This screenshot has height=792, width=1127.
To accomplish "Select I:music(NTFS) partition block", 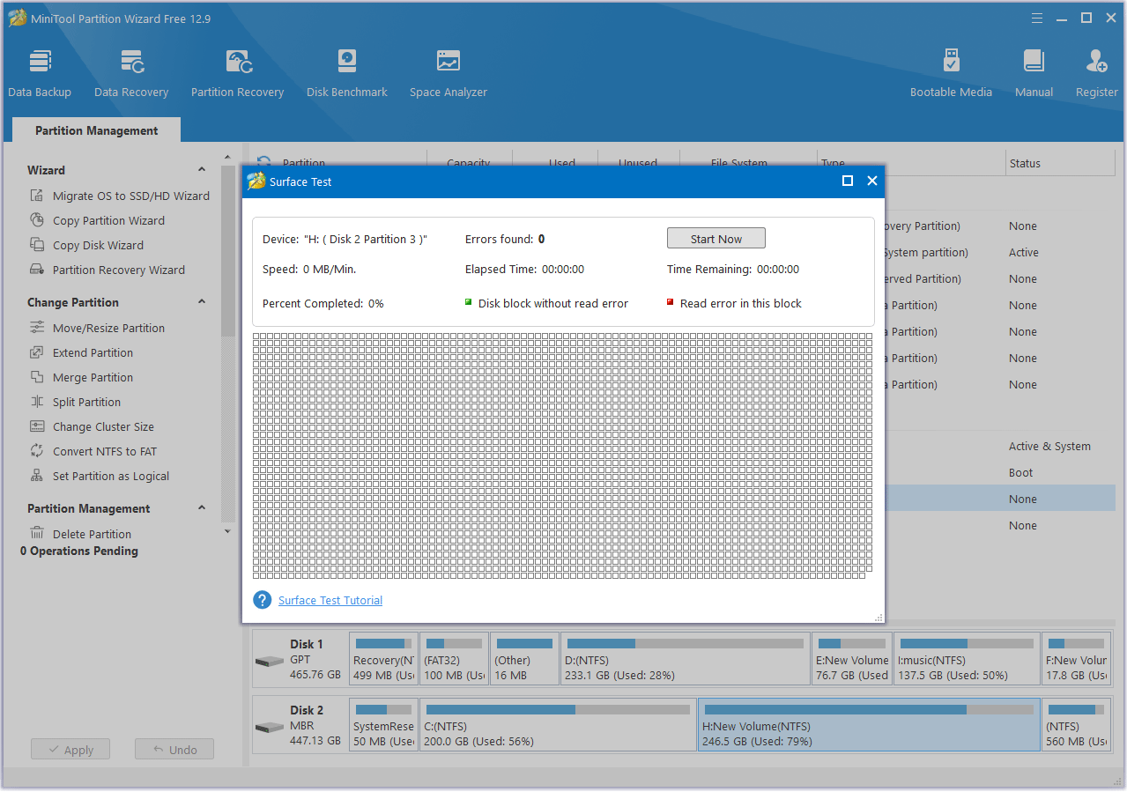I will coord(967,658).
